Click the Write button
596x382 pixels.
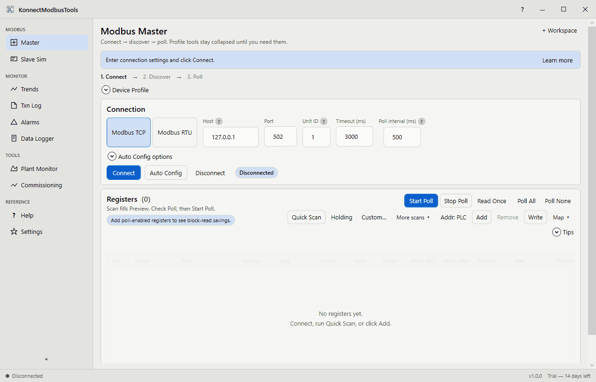535,217
